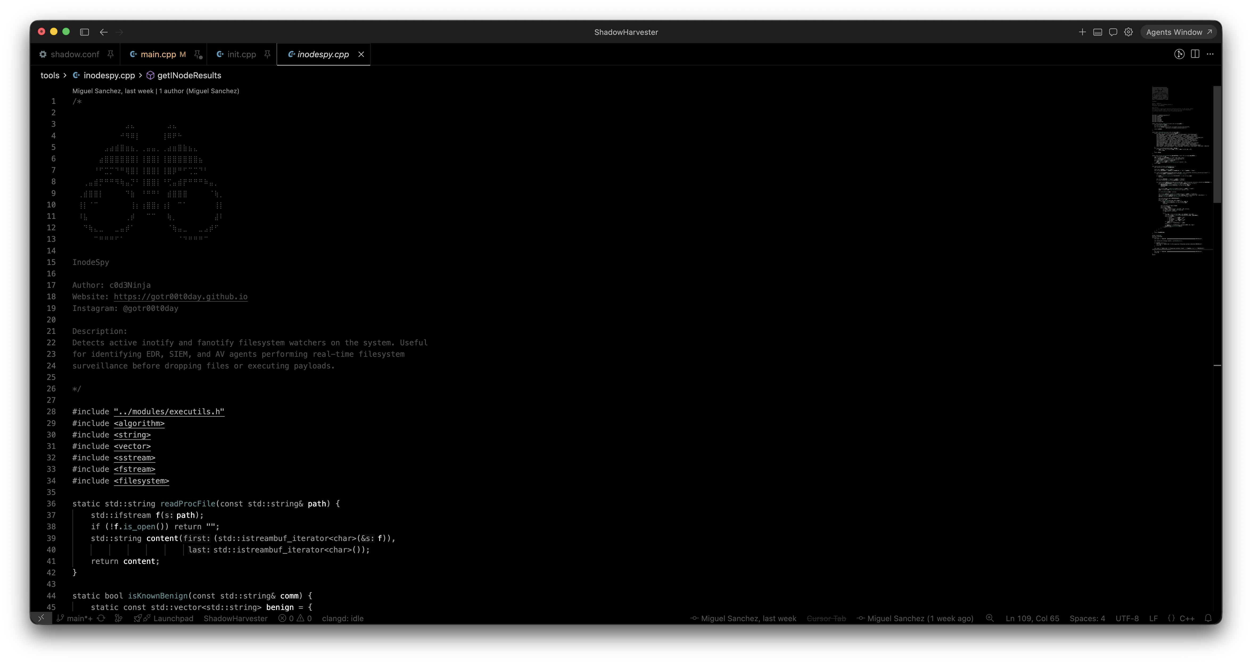Expand the getINodeResults breadcrumb symbol
The image size is (1252, 664).
click(x=189, y=75)
